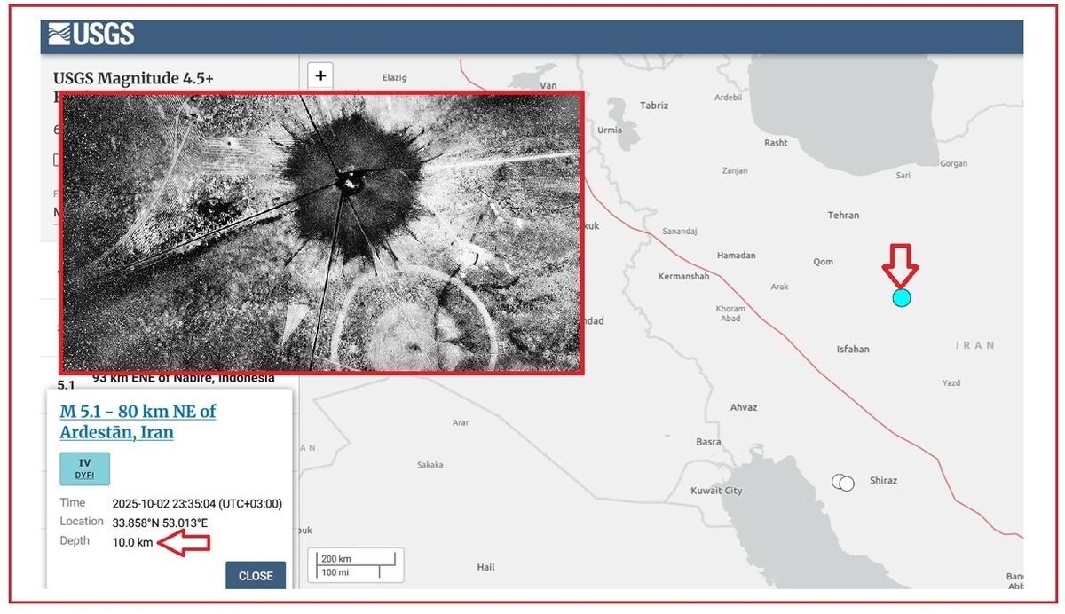Click the USGS Magnitude 4.5+ list heading
1065x614 pixels.
click(x=133, y=78)
